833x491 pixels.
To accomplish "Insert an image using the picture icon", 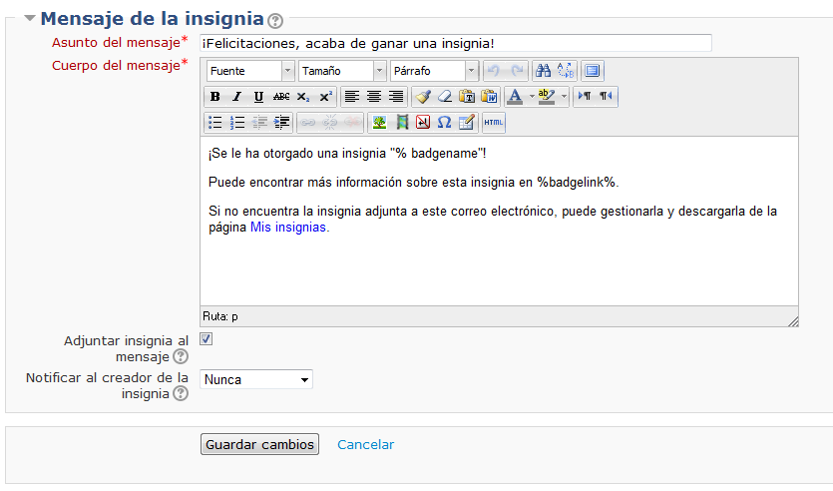I will (x=379, y=123).
